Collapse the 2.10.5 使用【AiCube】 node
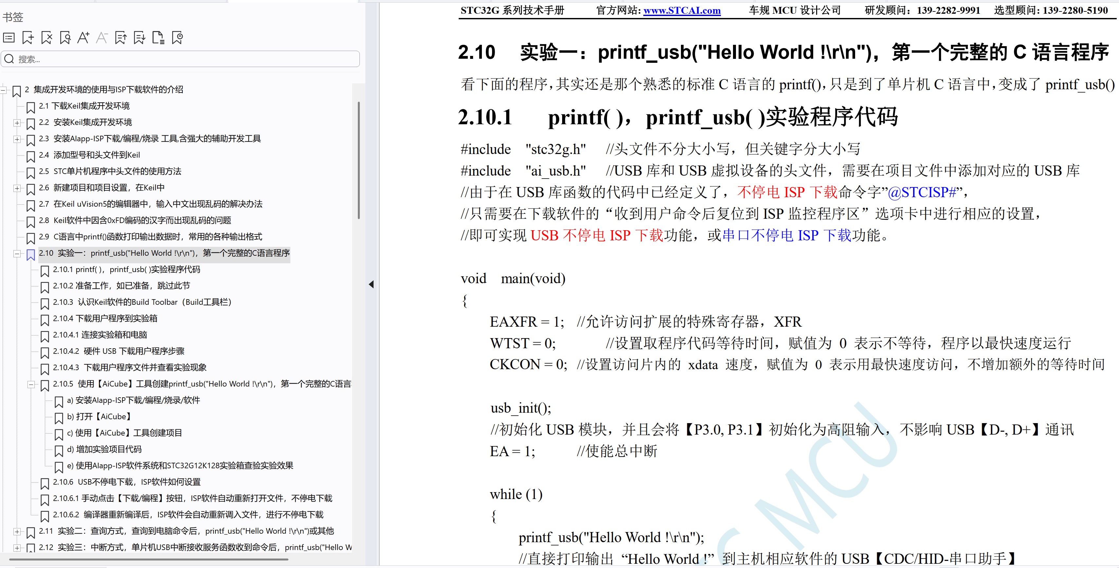Image resolution: width=1119 pixels, height=568 pixels. click(31, 385)
